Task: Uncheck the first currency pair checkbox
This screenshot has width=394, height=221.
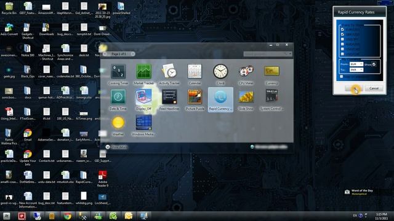Action: pos(342,29)
